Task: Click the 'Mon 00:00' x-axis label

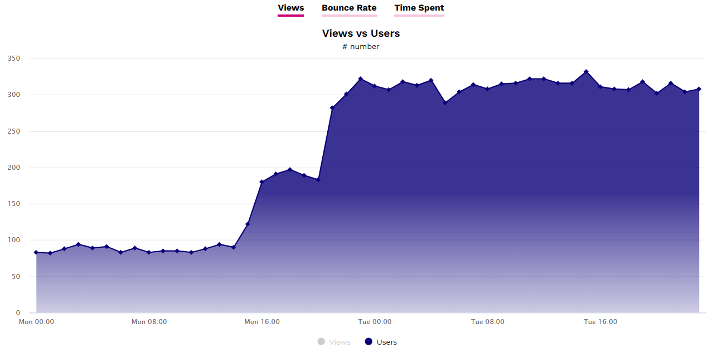Action: point(36,322)
